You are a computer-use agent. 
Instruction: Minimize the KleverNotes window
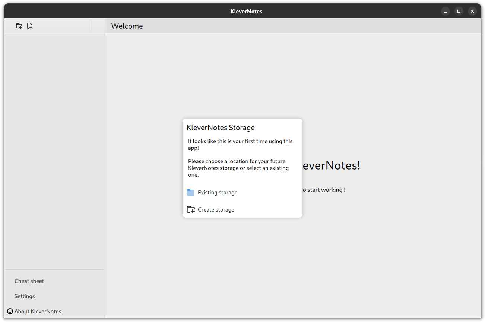(x=446, y=11)
